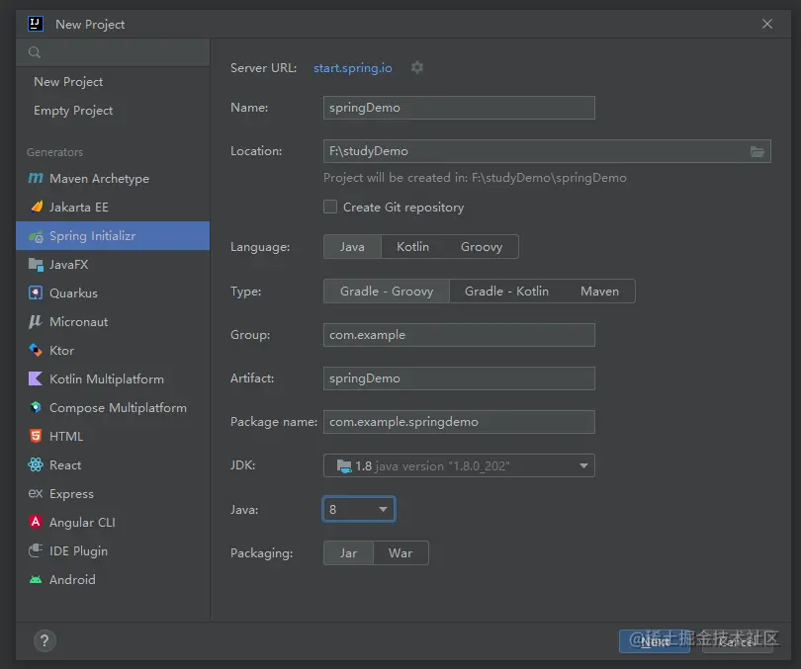The image size is (801, 669).
Task: Browse for location with folder icon
Action: tap(757, 151)
